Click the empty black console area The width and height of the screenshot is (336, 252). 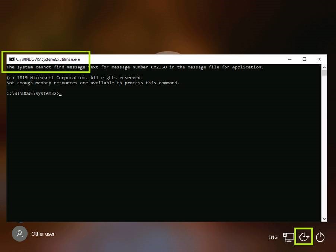pos(164,156)
